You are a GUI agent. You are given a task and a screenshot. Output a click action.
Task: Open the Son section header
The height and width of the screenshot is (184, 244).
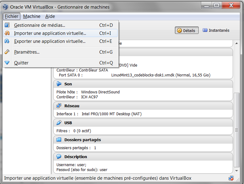(143, 84)
